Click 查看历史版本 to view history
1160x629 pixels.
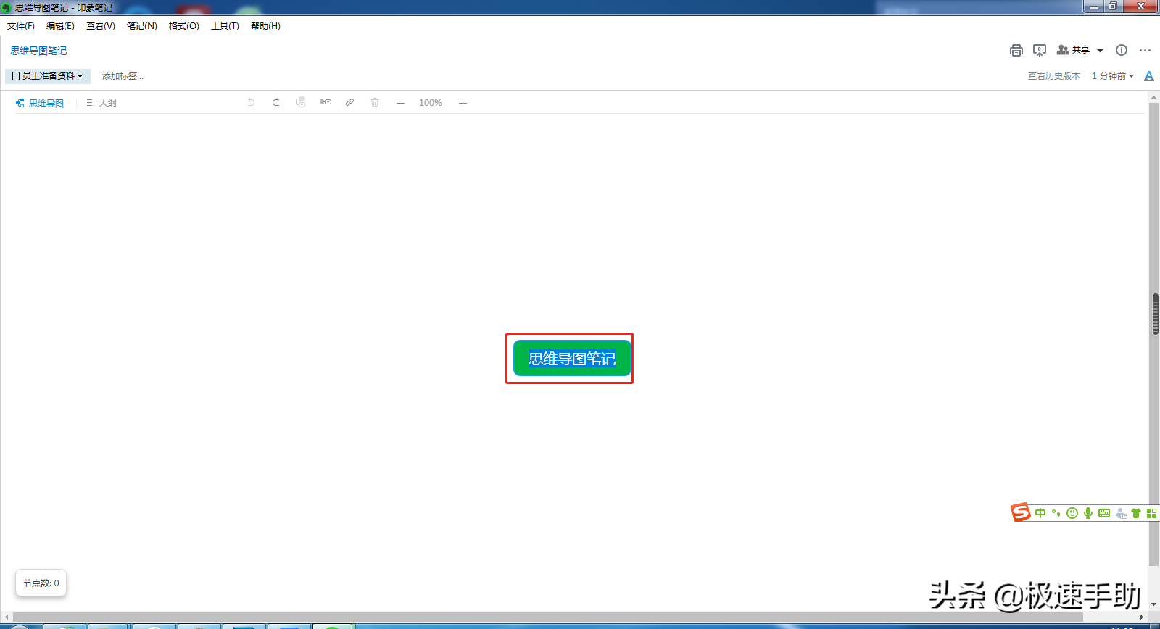pos(1054,76)
